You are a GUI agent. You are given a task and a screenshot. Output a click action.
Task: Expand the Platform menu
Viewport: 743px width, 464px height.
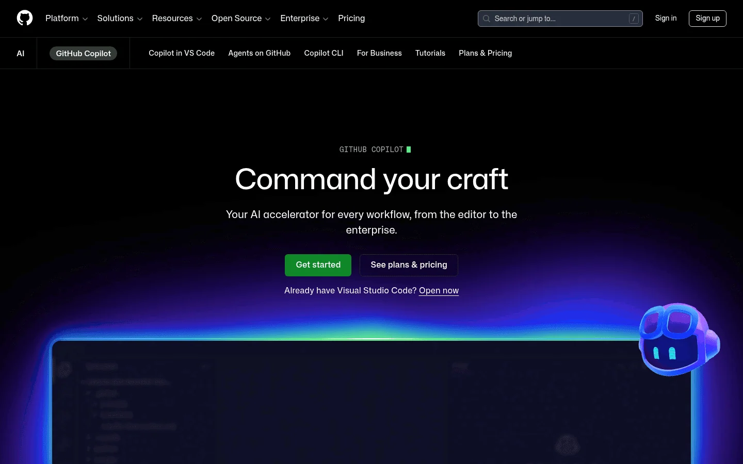[67, 18]
